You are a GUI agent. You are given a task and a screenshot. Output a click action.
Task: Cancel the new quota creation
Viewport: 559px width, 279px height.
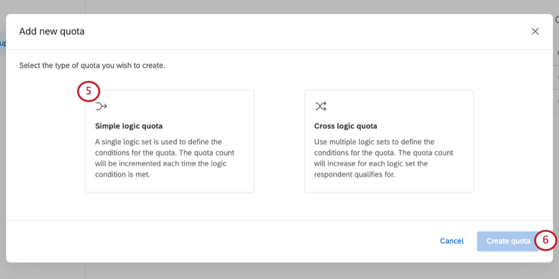(x=452, y=241)
